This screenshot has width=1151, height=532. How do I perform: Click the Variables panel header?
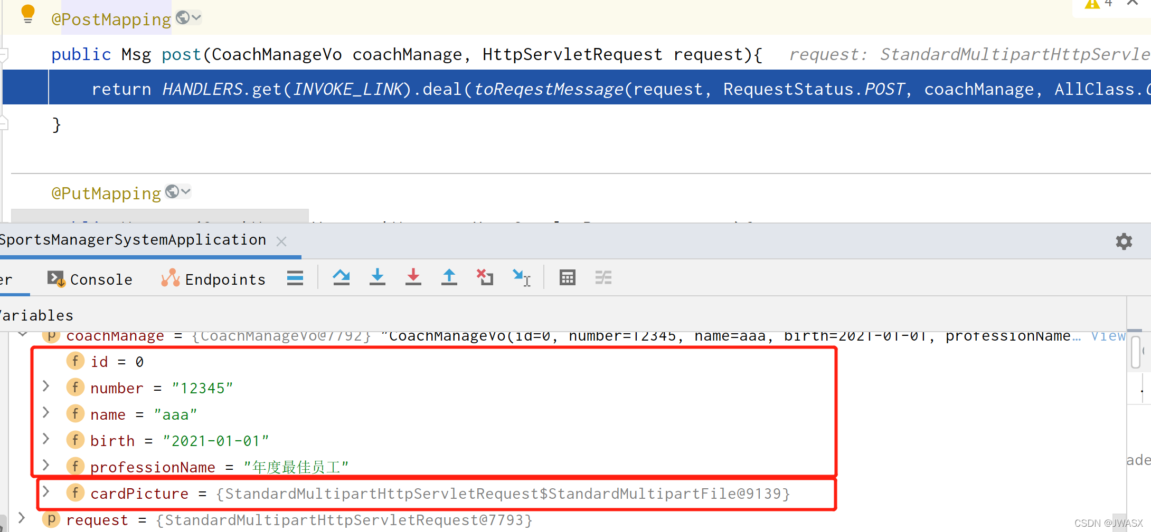pyautogui.click(x=37, y=315)
